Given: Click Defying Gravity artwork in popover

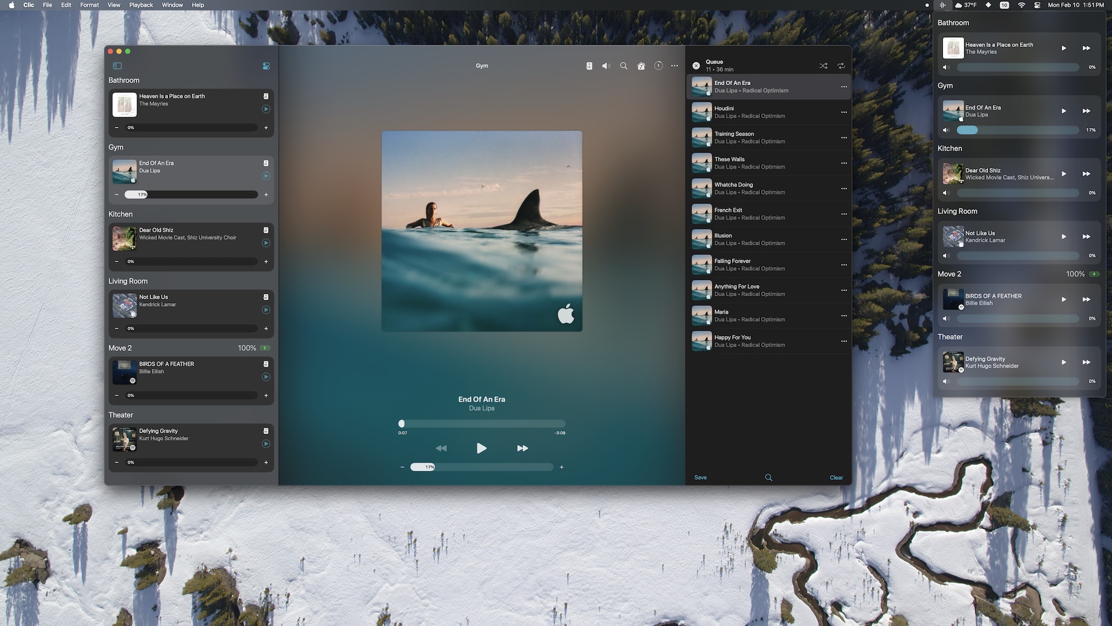Looking at the screenshot, I should pyautogui.click(x=953, y=362).
